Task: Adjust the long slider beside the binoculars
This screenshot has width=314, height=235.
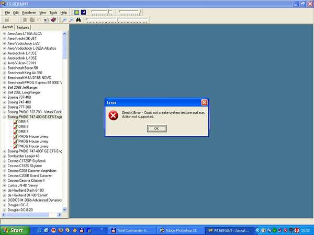Action: coord(117,20)
